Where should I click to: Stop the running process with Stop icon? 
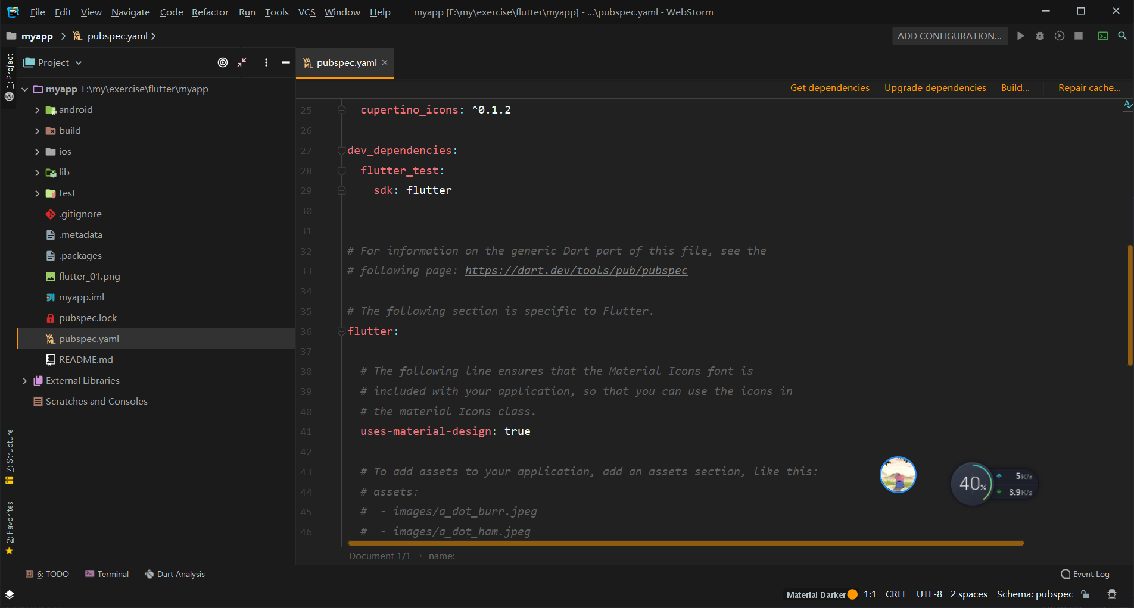coord(1078,36)
